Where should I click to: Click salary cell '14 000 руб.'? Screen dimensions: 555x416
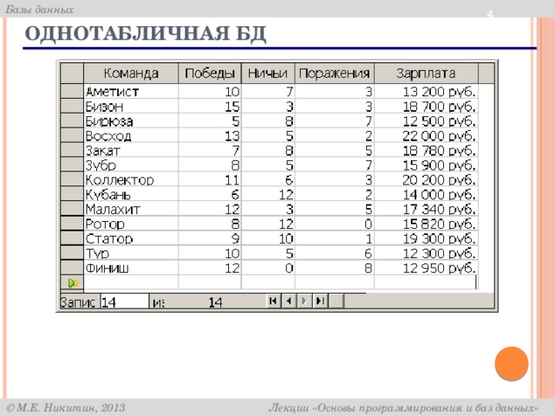pos(426,194)
